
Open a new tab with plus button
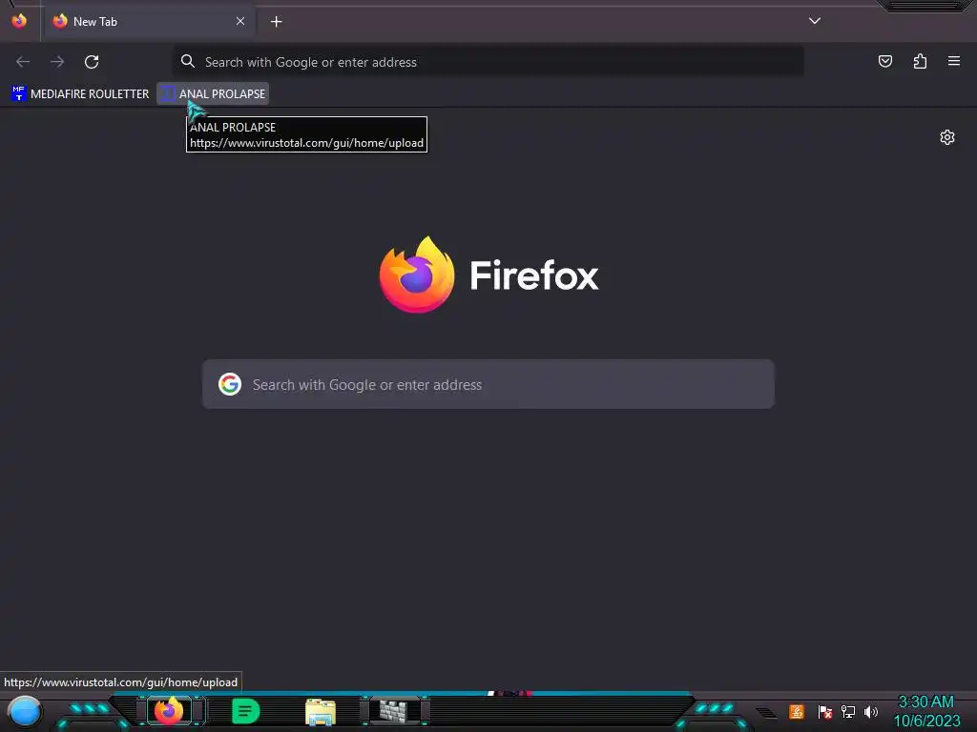(x=276, y=22)
